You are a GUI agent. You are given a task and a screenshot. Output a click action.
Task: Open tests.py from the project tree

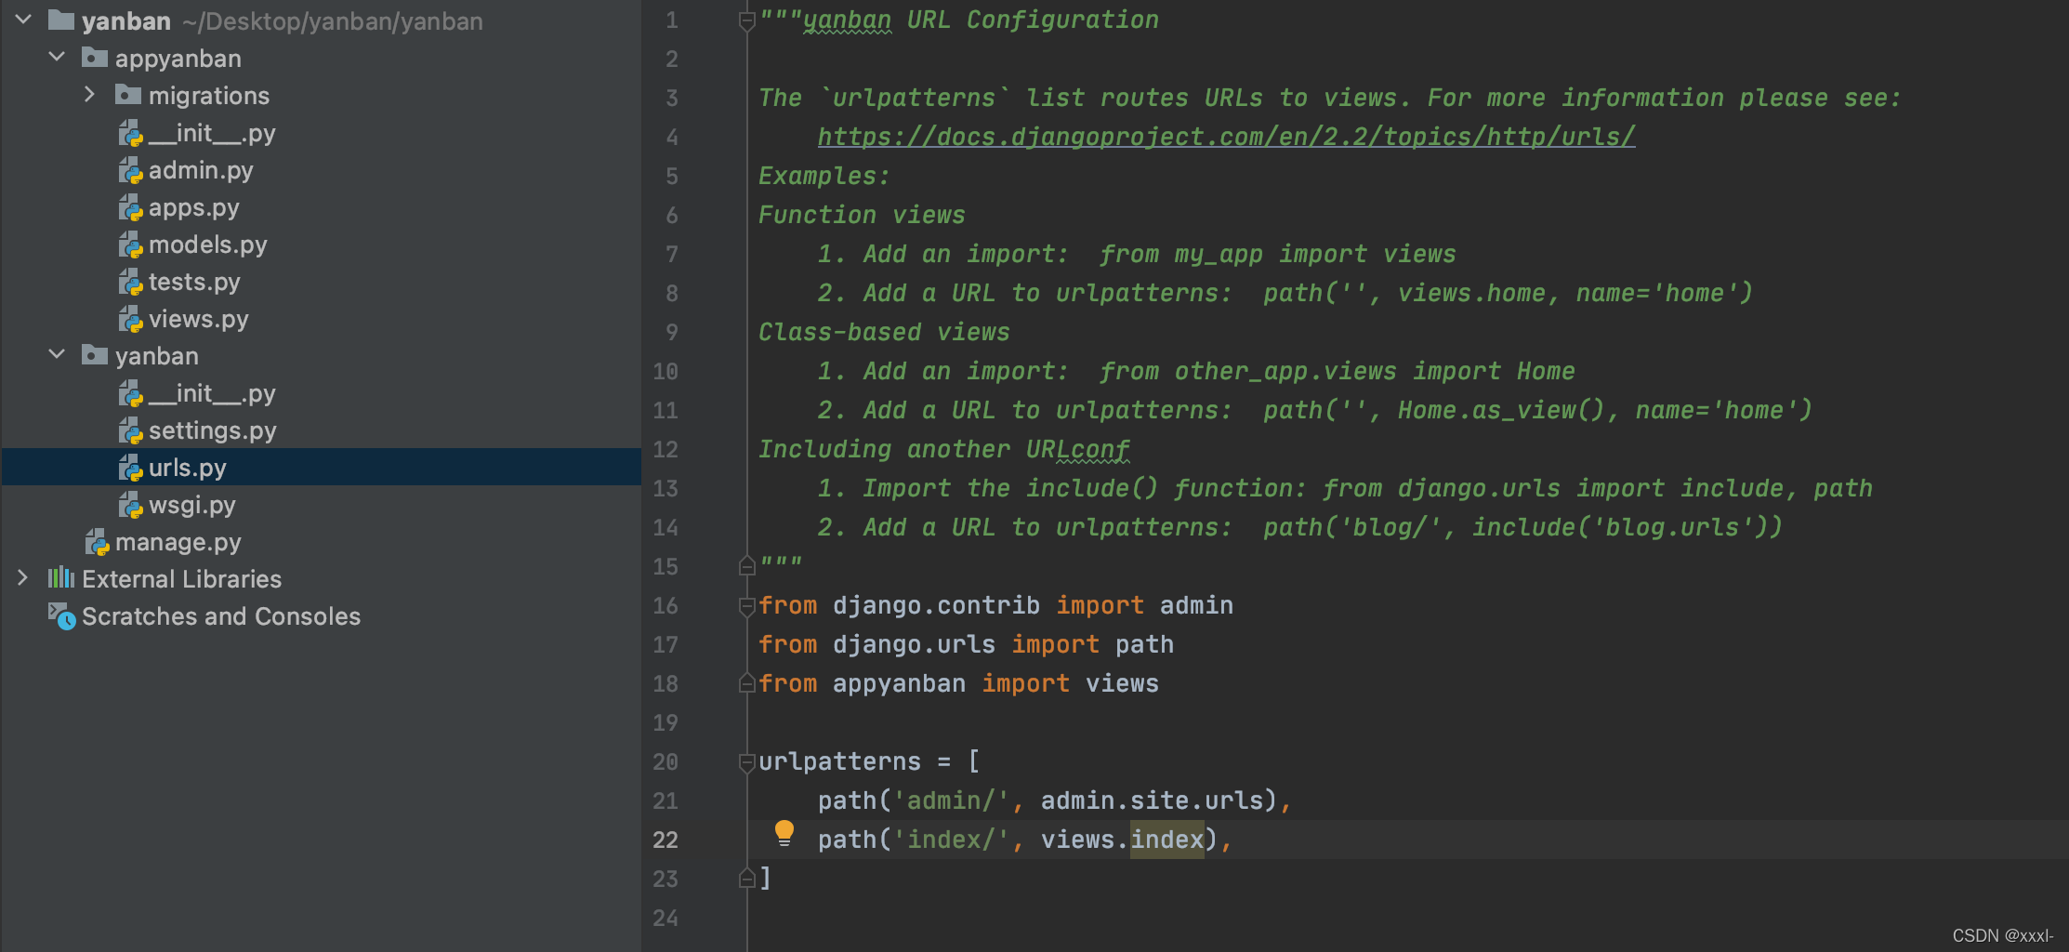(194, 282)
